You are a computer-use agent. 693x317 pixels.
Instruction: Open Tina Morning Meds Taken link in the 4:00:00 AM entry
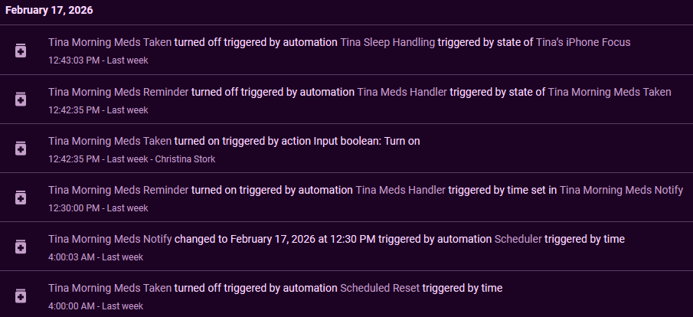(x=110, y=288)
